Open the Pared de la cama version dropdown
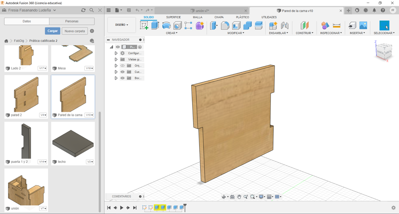The width and height of the screenshot is (399, 214). click(x=89, y=115)
